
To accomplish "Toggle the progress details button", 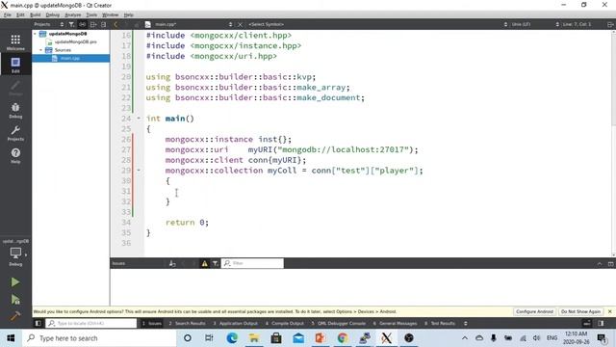I will pos(586,324).
